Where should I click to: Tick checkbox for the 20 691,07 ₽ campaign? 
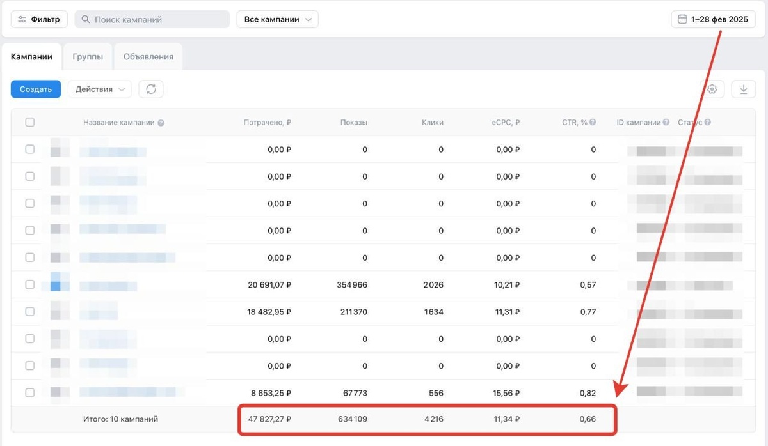(x=30, y=284)
